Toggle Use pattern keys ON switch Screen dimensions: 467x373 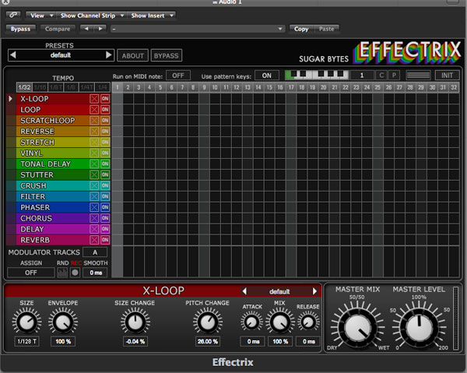tap(267, 76)
